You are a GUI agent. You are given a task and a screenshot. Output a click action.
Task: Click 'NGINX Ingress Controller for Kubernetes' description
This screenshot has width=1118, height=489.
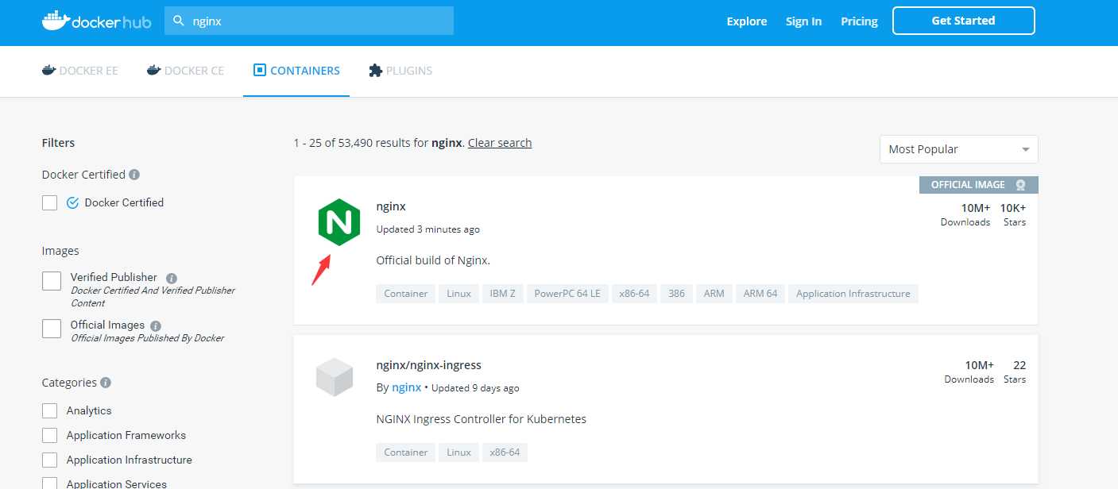pyautogui.click(x=482, y=419)
